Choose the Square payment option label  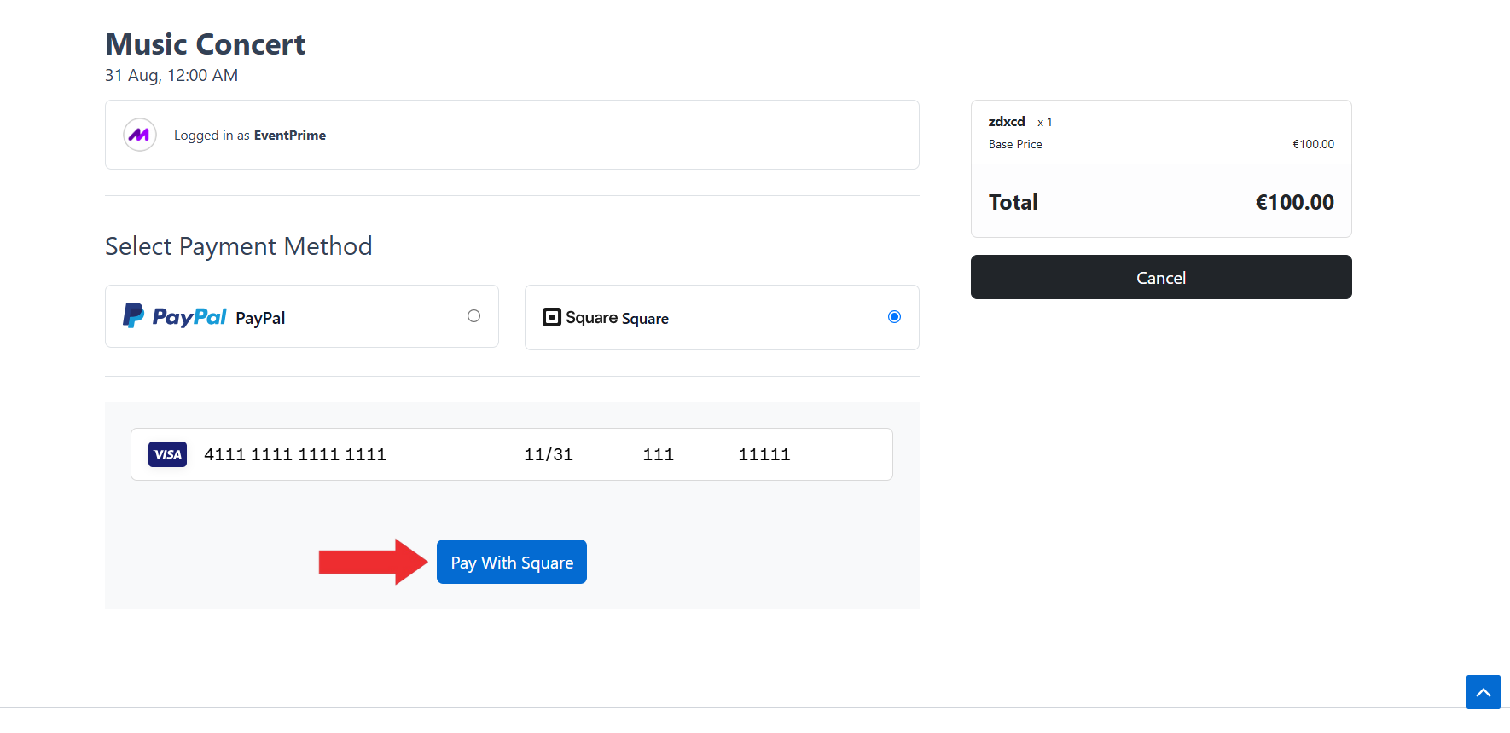(645, 319)
